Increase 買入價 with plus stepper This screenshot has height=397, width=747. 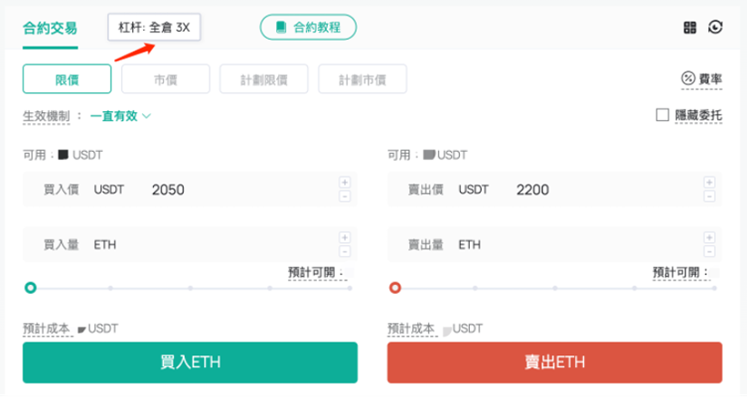344,183
